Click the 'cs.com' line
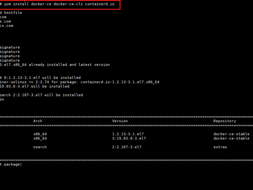This screenshot has height=190, width=253. (x=6, y=26)
